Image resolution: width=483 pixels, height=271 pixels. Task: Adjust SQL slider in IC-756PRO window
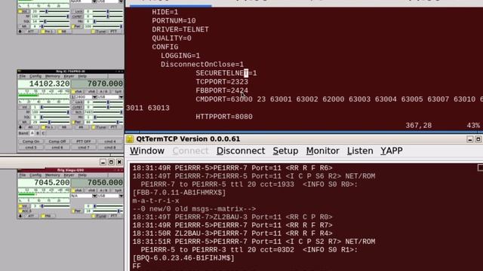pos(55,117)
